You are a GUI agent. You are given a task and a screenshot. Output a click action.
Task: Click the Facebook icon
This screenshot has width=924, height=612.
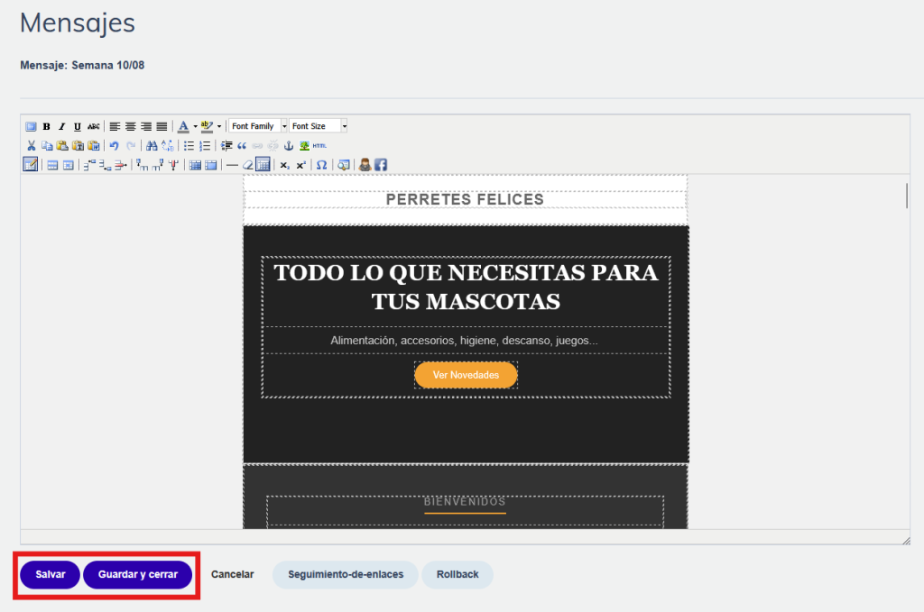click(381, 165)
